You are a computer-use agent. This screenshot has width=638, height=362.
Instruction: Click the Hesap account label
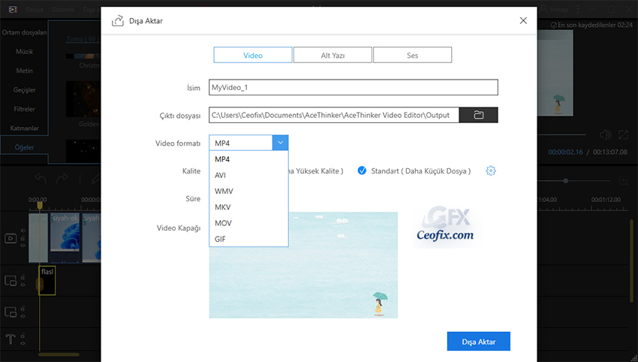click(559, 9)
